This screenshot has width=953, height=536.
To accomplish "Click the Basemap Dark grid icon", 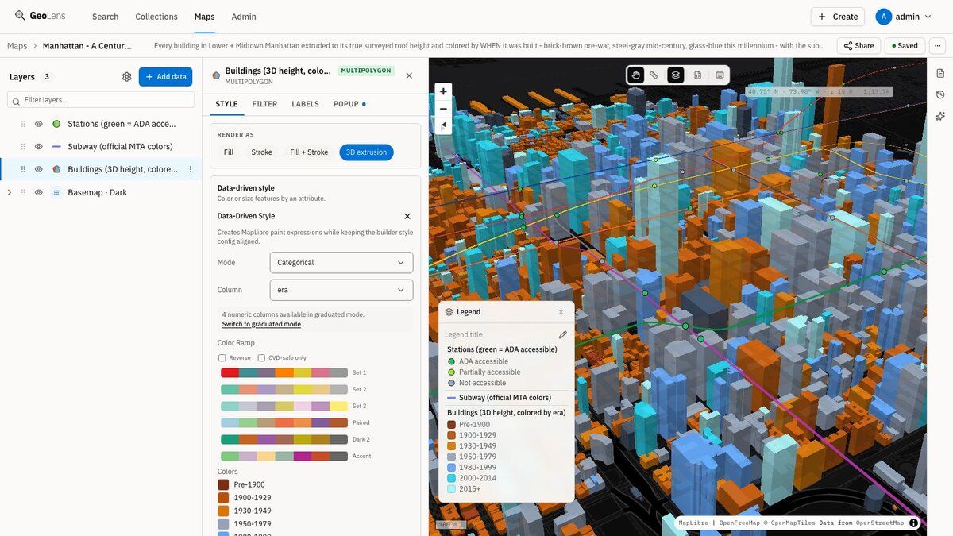I will (x=56, y=192).
